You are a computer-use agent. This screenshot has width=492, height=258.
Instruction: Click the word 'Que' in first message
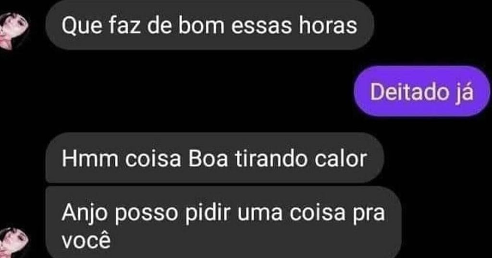tap(82, 26)
